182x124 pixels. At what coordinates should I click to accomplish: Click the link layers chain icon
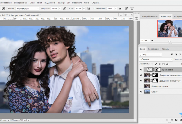167,120
